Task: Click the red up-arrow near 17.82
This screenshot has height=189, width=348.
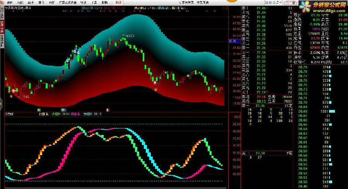Action: point(11,96)
